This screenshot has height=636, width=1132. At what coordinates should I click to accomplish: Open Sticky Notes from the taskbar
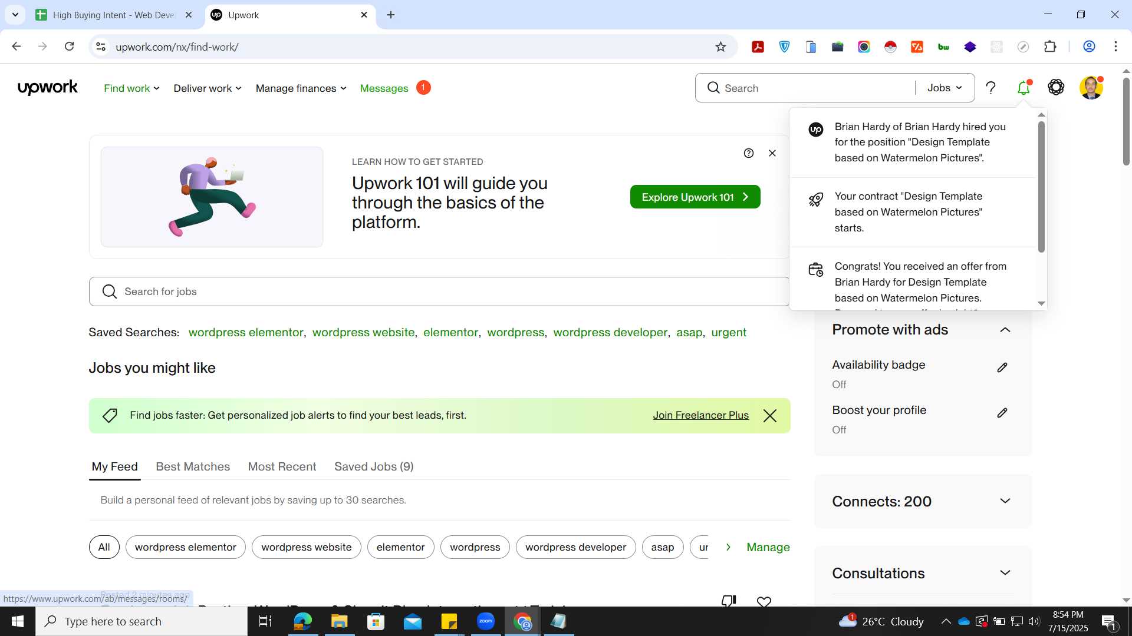(449, 621)
